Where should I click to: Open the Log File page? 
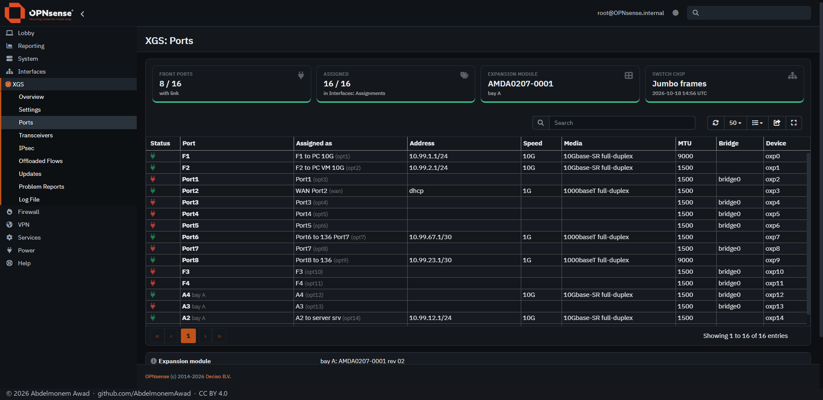click(69, 200)
